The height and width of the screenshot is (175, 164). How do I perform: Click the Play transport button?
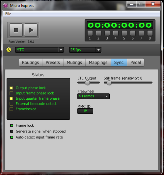(x=31, y=30)
